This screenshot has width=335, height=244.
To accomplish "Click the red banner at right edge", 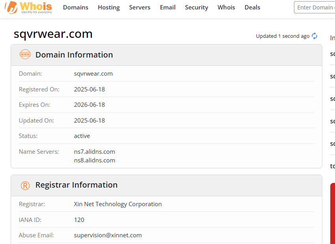I will [x=333, y=213].
